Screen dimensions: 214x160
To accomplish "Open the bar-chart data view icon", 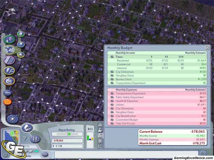I will point(100,125).
